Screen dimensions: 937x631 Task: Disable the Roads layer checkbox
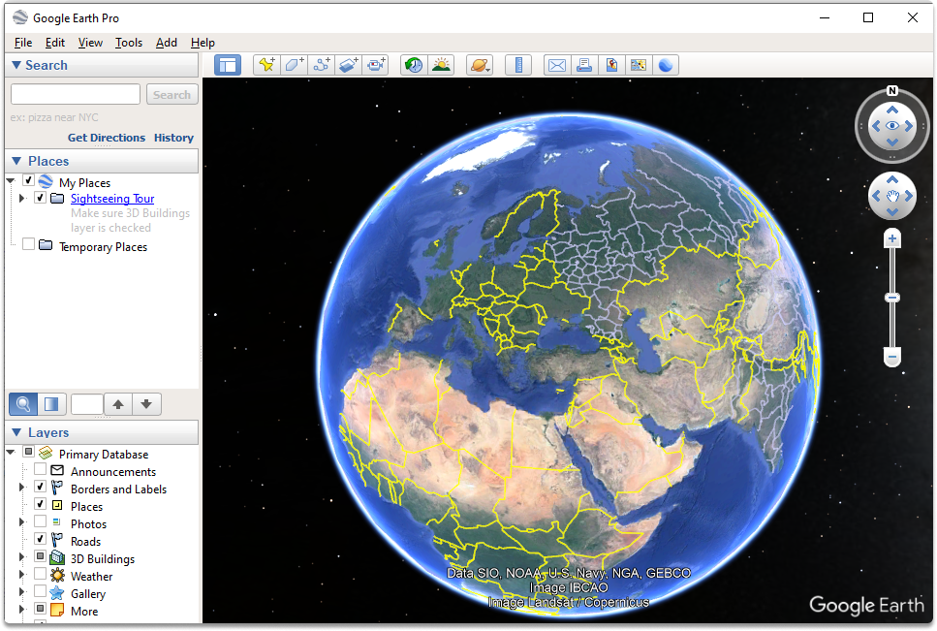tap(40, 539)
